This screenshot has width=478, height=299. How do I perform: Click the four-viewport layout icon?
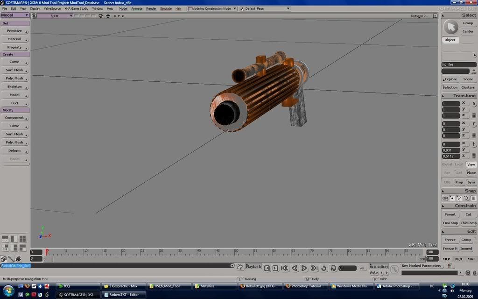(x=22, y=239)
